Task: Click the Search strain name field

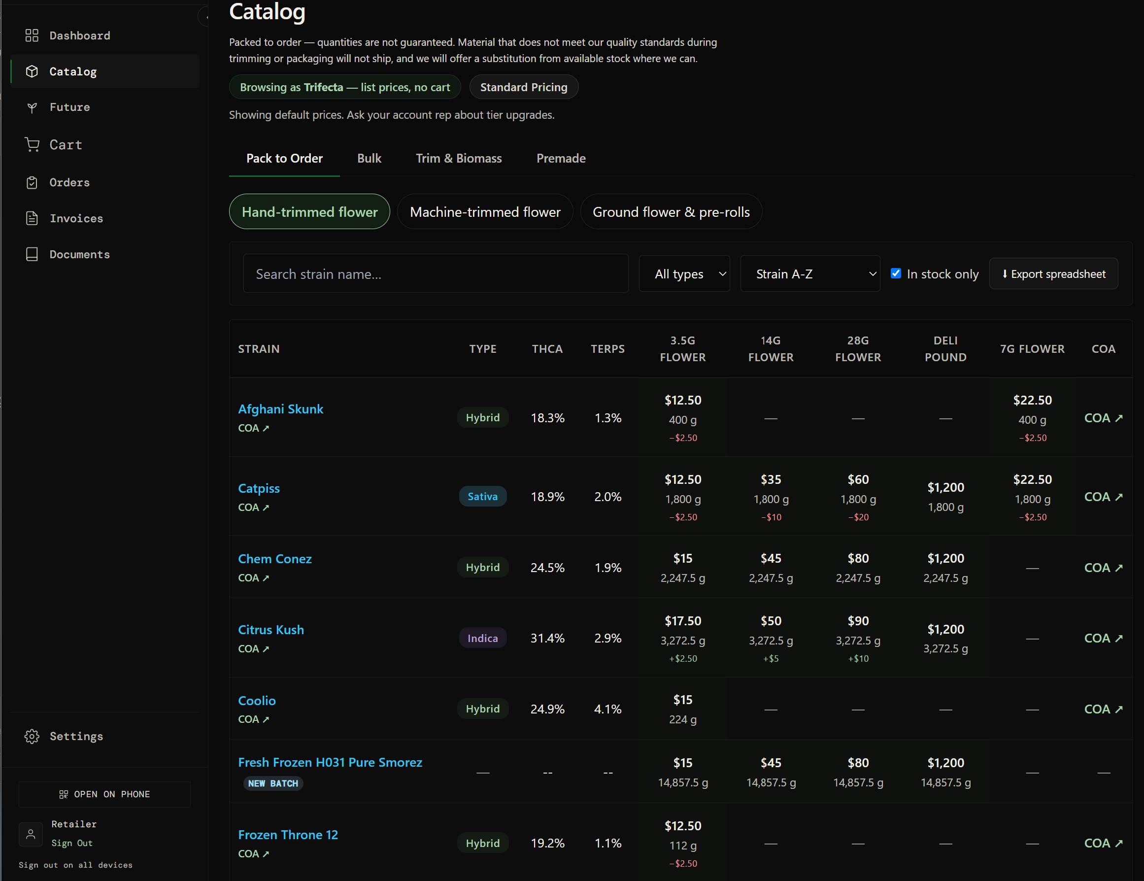Action: point(436,273)
